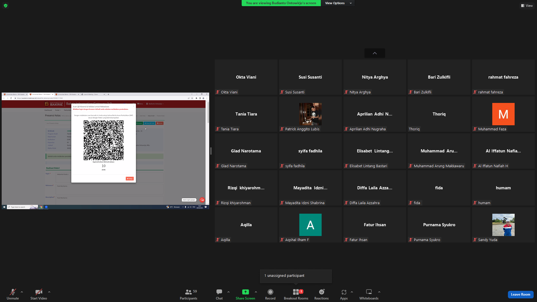This screenshot has width=537, height=302.
Task: Expand share options next to Share Screen
Action: (256, 292)
